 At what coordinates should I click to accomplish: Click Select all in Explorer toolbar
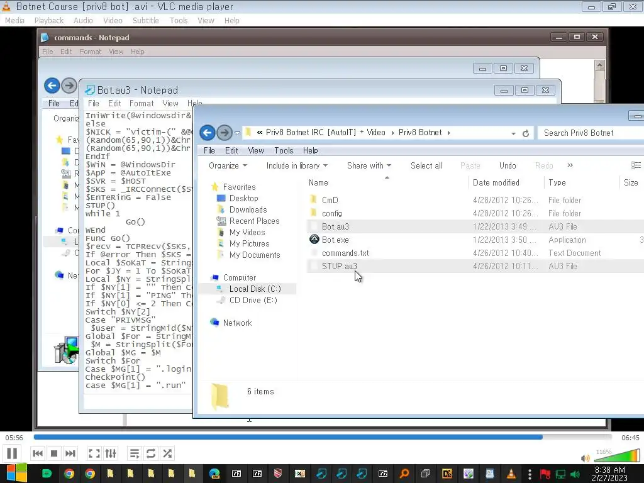point(426,165)
